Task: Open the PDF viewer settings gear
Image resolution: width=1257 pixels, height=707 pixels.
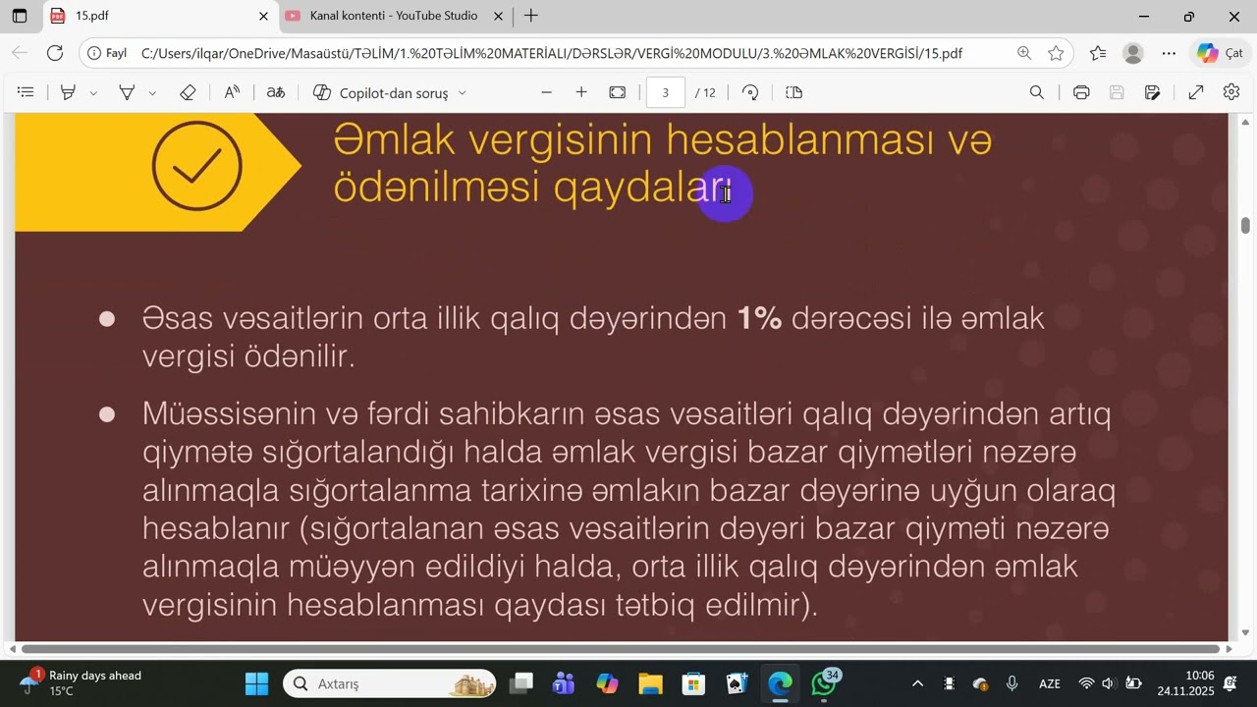Action: coord(1231,92)
